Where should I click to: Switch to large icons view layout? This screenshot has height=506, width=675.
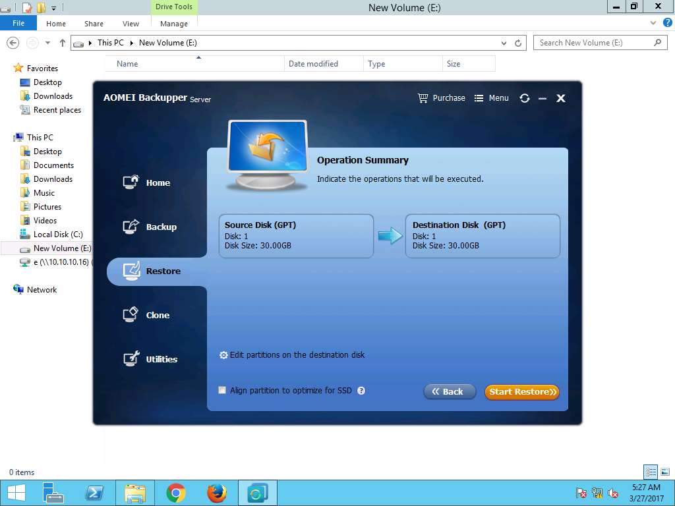(664, 472)
